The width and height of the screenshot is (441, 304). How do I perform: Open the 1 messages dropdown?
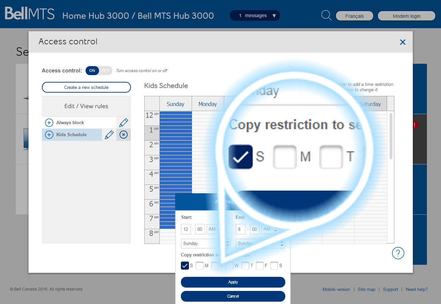coord(255,15)
